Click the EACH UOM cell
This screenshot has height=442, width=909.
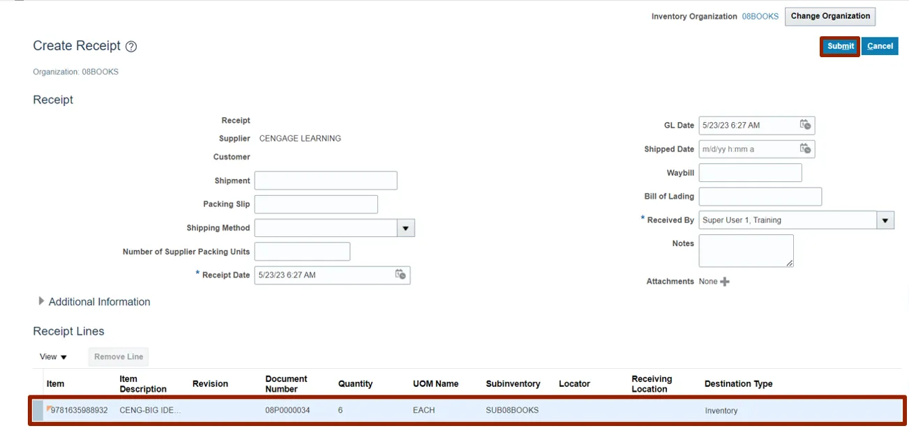tap(423, 411)
